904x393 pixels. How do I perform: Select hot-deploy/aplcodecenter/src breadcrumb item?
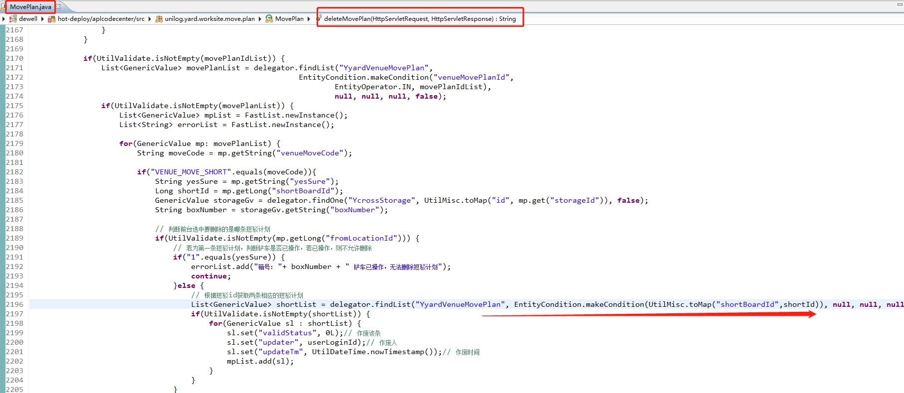(101, 19)
